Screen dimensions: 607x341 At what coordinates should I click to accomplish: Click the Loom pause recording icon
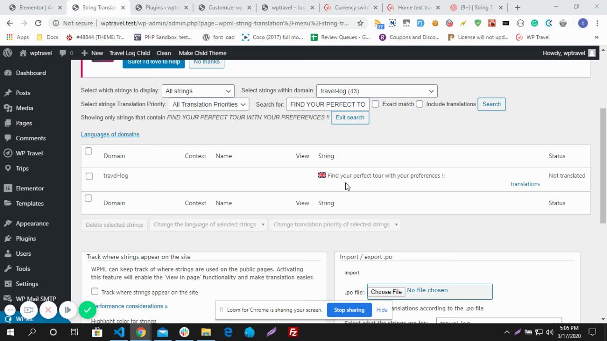pyautogui.click(x=67, y=310)
